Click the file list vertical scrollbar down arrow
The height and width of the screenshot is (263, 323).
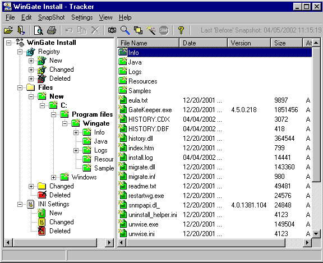point(316,234)
